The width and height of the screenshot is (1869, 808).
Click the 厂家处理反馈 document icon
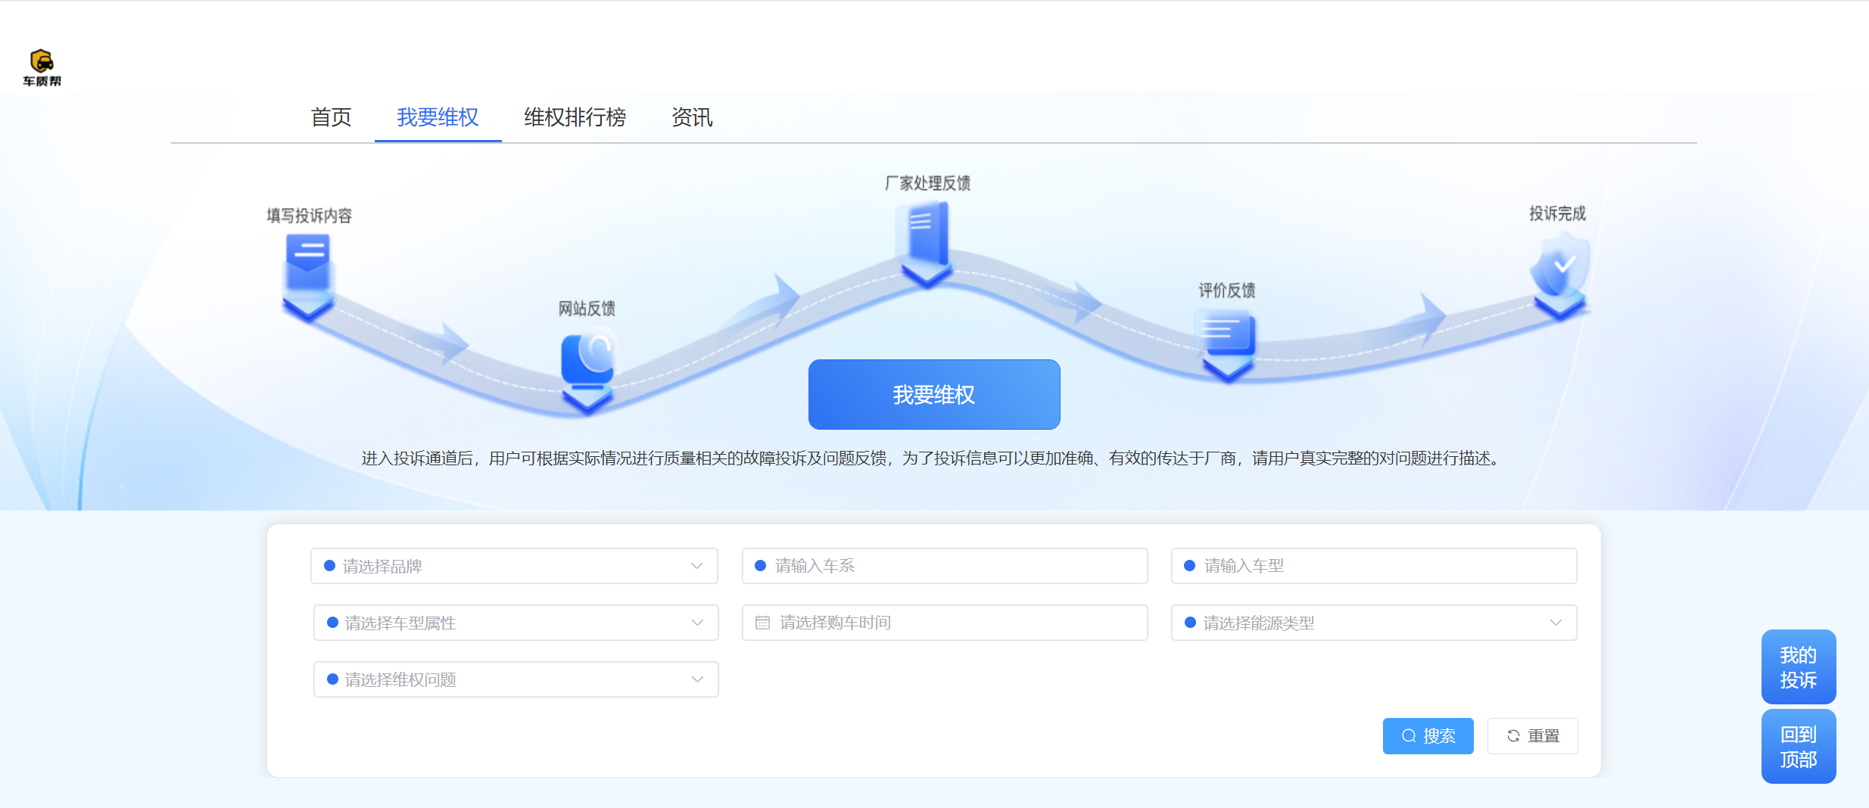point(926,234)
